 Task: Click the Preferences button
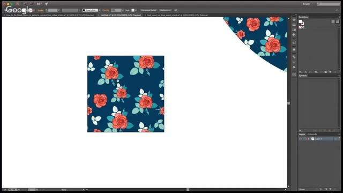pos(166,10)
